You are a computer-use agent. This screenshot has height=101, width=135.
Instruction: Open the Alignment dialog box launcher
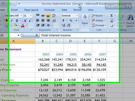point(57,30)
